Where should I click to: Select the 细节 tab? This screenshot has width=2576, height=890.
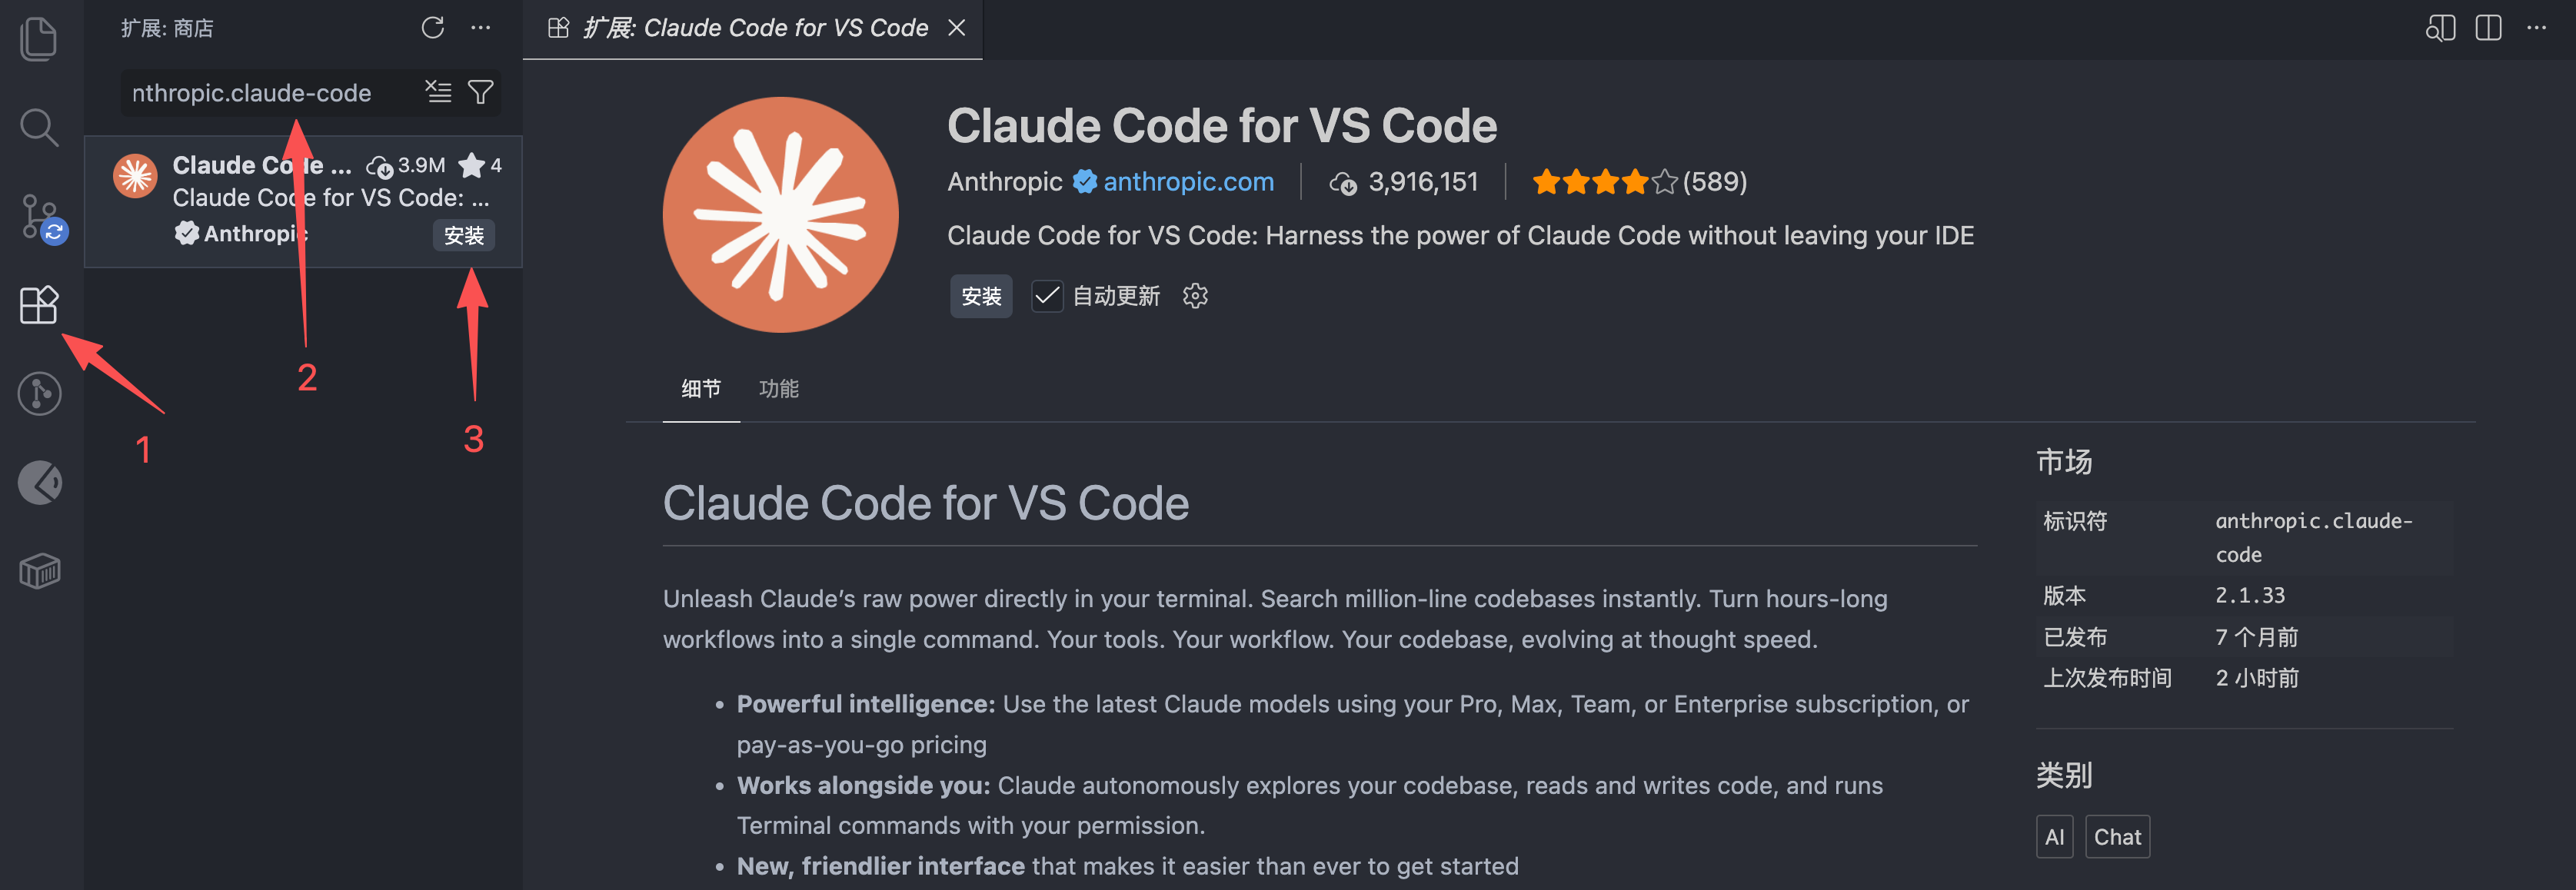click(700, 388)
